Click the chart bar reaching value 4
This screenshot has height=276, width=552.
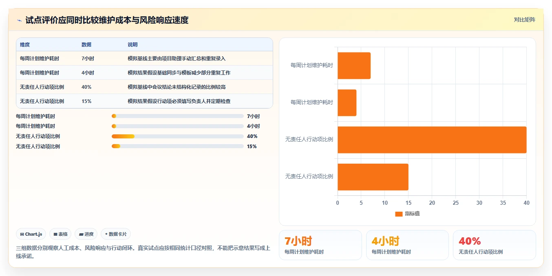point(347,103)
